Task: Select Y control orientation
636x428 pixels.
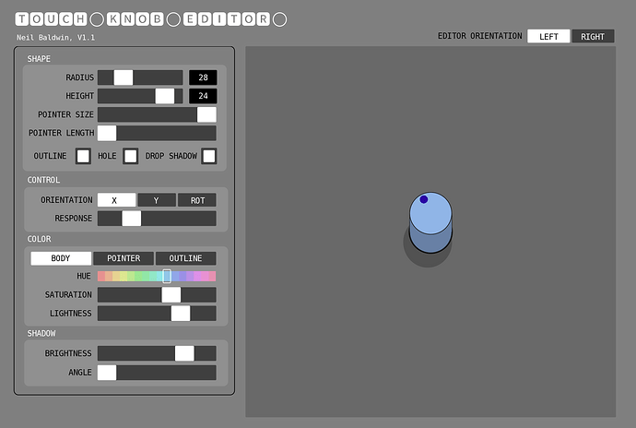Action: pyautogui.click(x=157, y=200)
